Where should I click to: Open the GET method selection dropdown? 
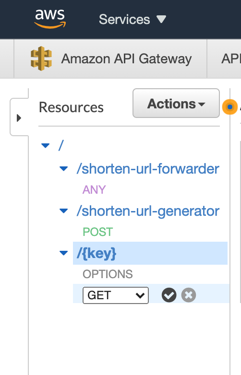click(x=116, y=295)
